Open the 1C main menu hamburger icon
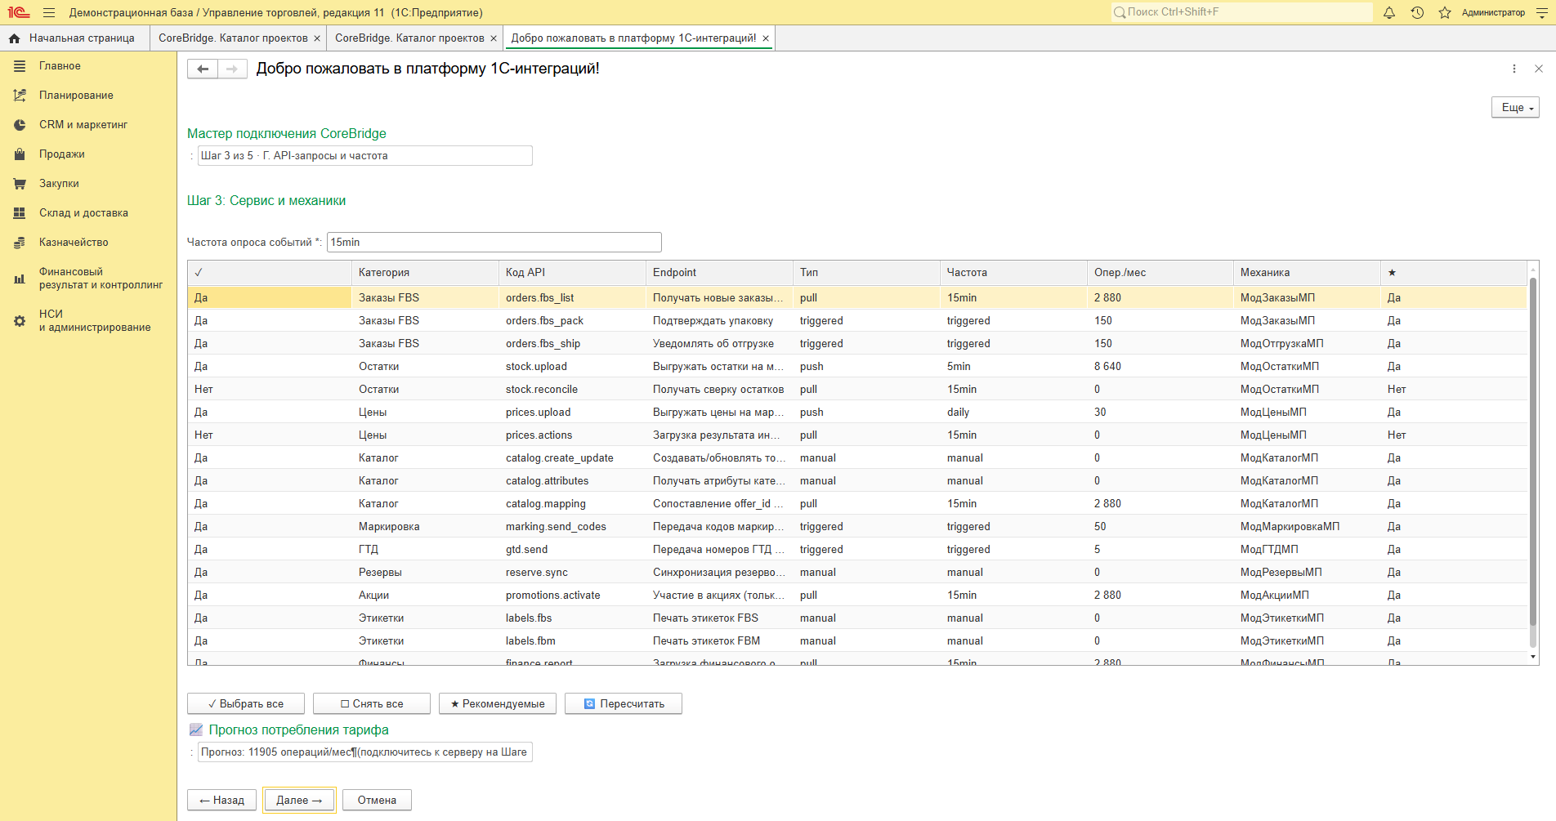Screen dimensions: 1556x821 [x=49, y=12]
